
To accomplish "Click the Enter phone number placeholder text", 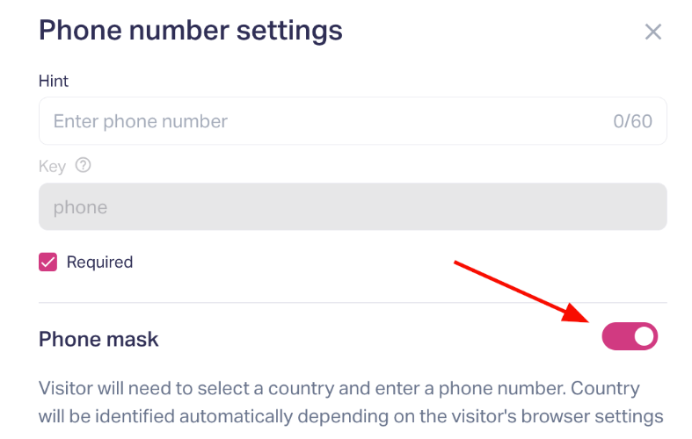I will tap(141, 121).
